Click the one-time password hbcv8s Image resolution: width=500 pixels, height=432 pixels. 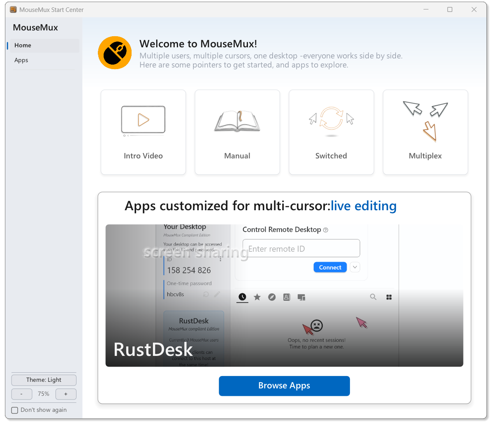[x=175, y=294]
